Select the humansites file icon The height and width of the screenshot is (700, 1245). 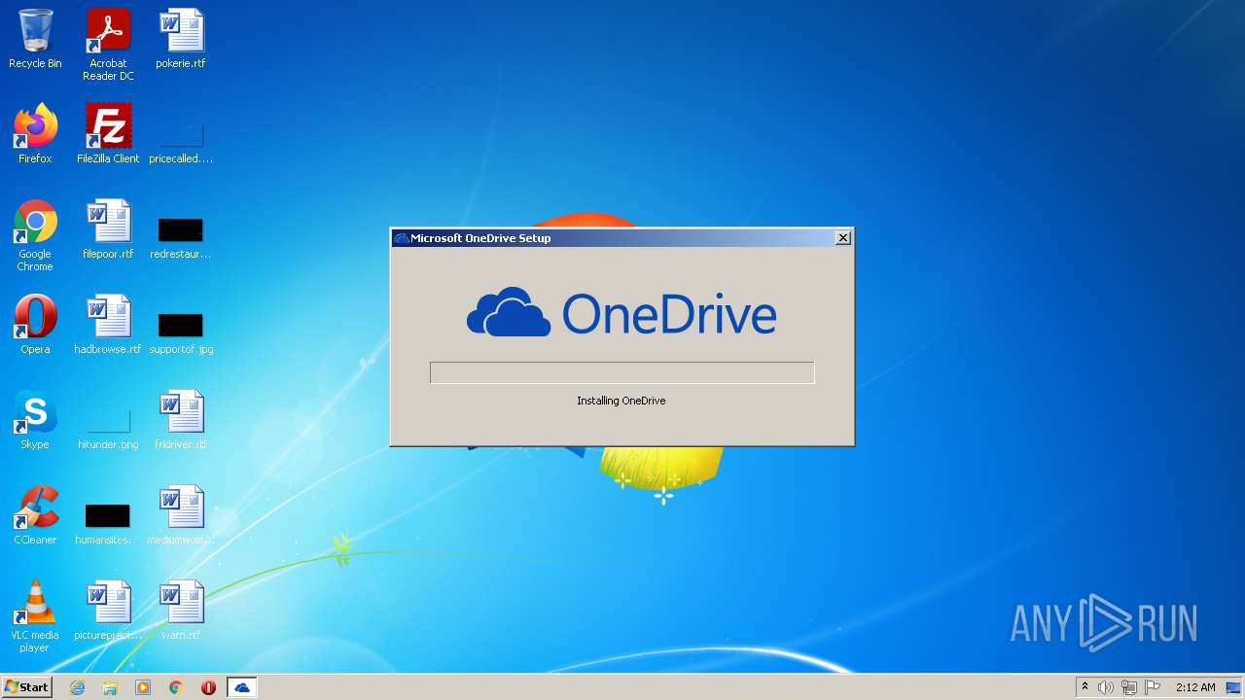coord(108,523)
